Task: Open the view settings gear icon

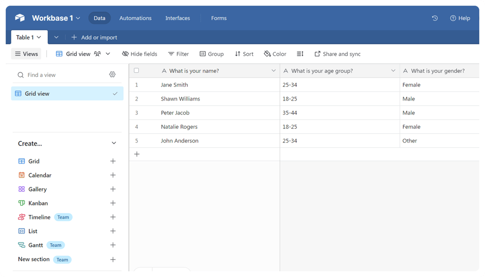Action: tap(112, 74)
